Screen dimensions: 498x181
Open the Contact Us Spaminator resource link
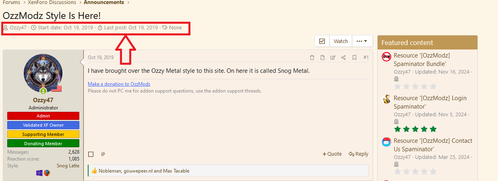433,145
